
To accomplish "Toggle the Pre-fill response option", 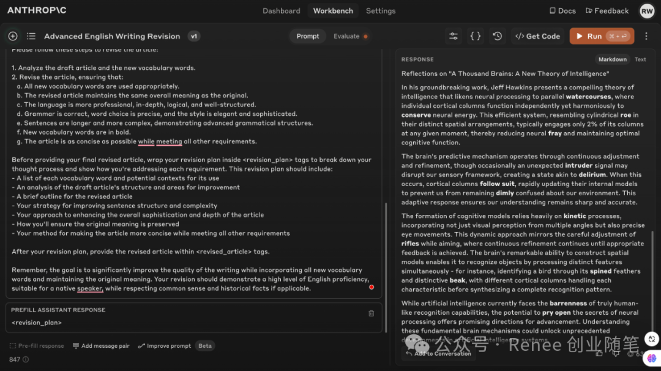I will pyautogui.click(x=37, y=346).
